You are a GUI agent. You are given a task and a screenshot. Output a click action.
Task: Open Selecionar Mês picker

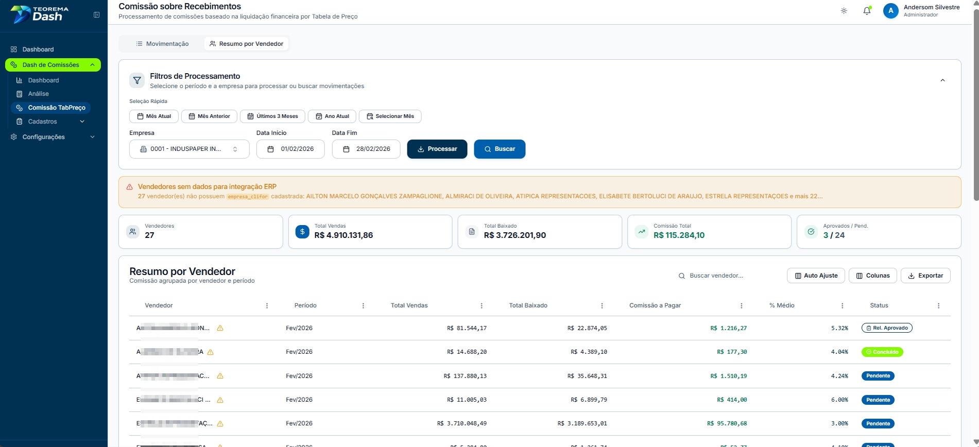pos(390,116)
